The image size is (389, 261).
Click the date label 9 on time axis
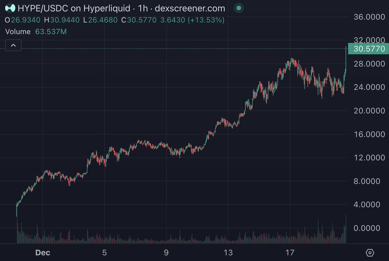pos(166,253)
